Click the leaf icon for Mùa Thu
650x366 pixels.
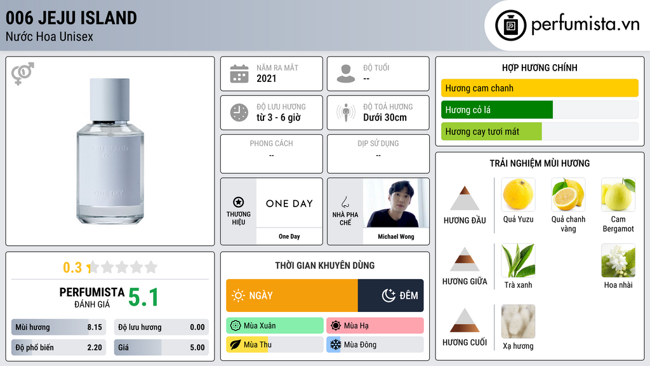pos(235,344)
